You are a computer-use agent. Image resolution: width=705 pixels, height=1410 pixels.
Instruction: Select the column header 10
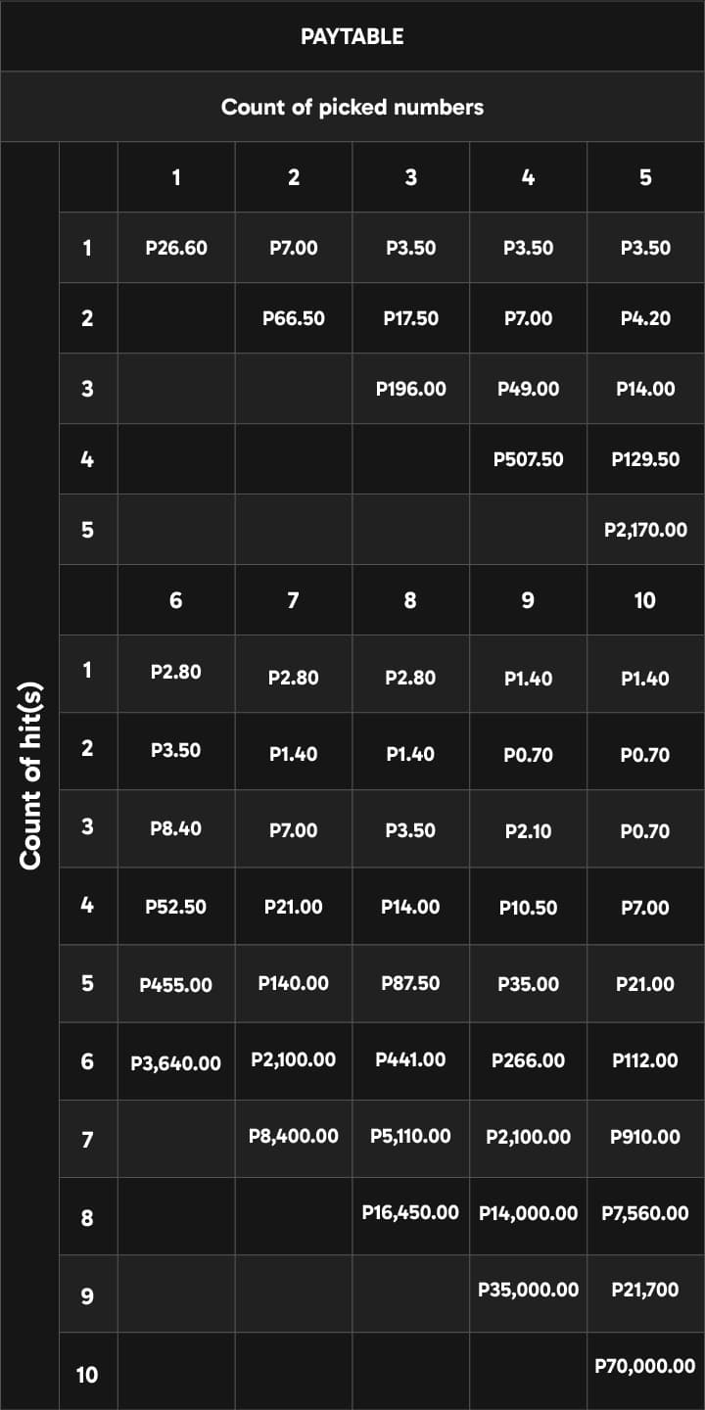pyautogui.click(x=645, y=600)
